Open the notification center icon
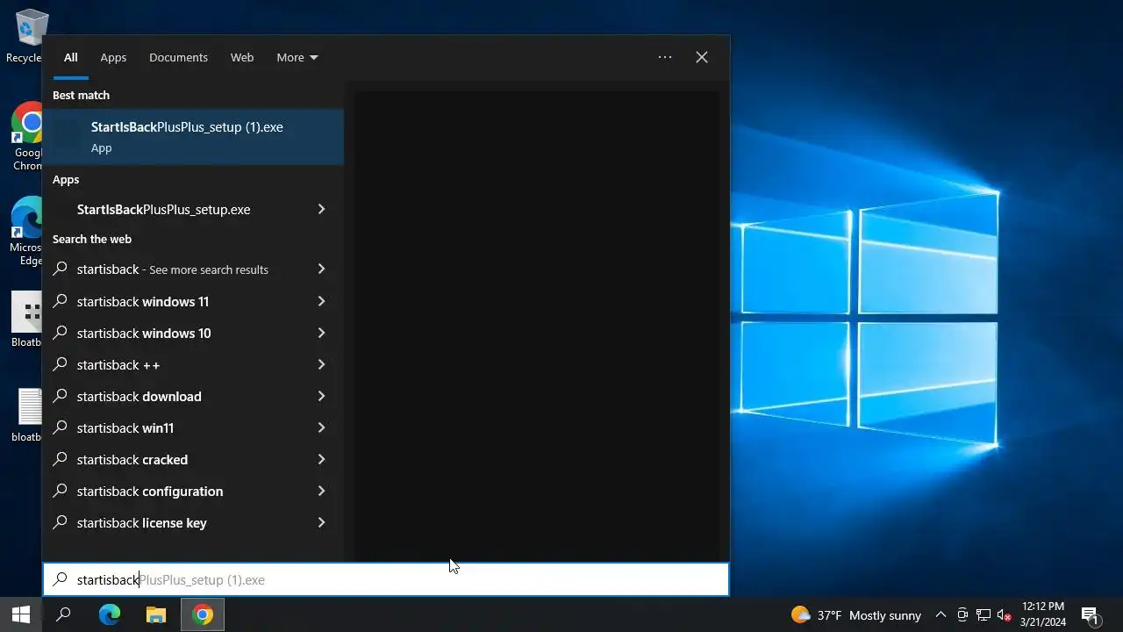 tap(1091, 615)
